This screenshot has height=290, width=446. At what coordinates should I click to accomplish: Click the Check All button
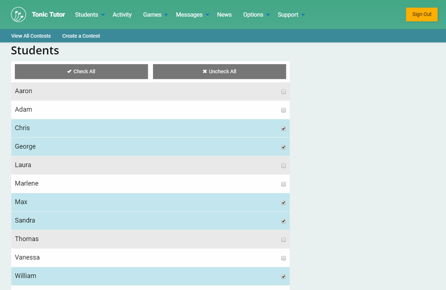pos(81,71)
